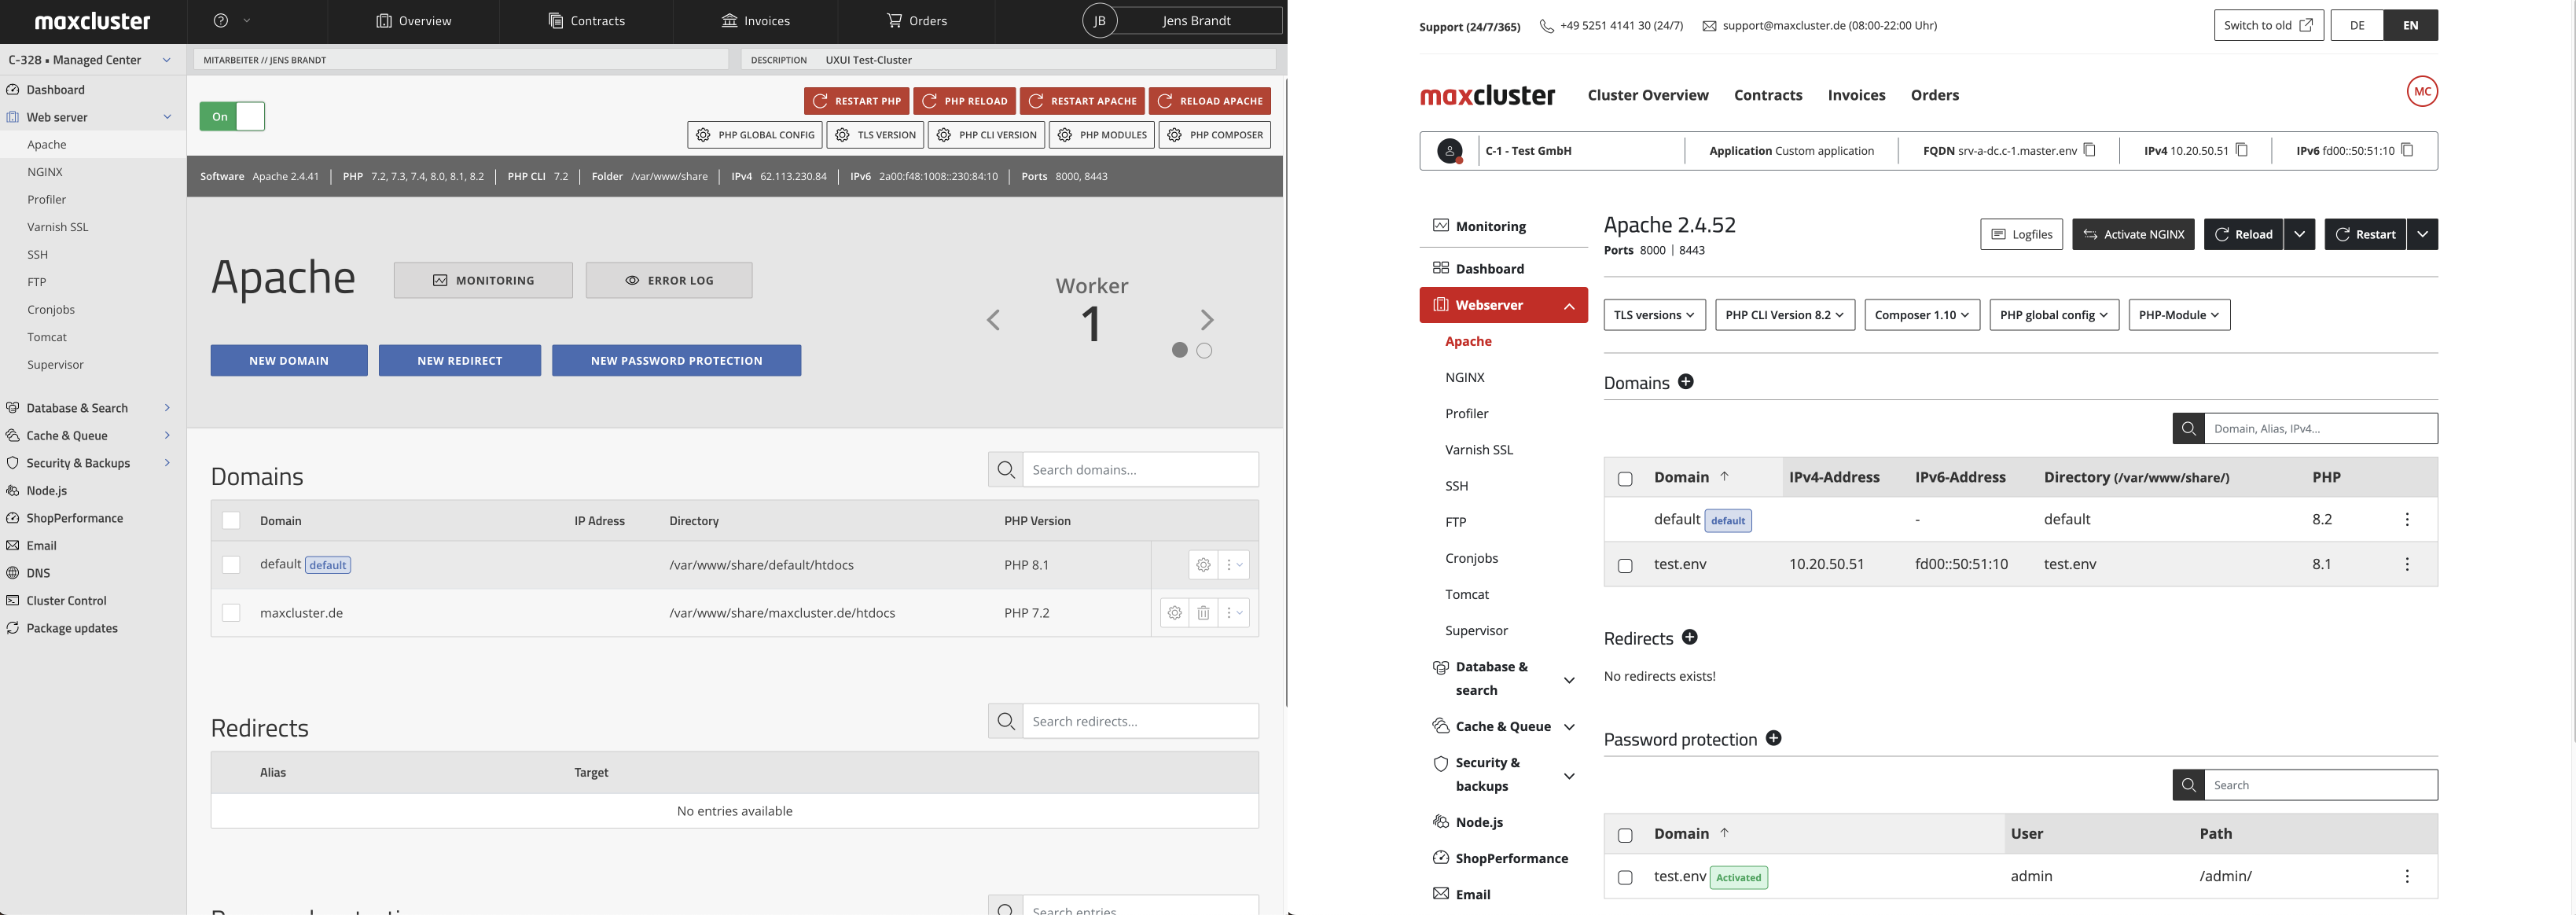
Task: Open the PHP CLI Version 8.2 dropdown
Action: click(x=1785, y=315)
